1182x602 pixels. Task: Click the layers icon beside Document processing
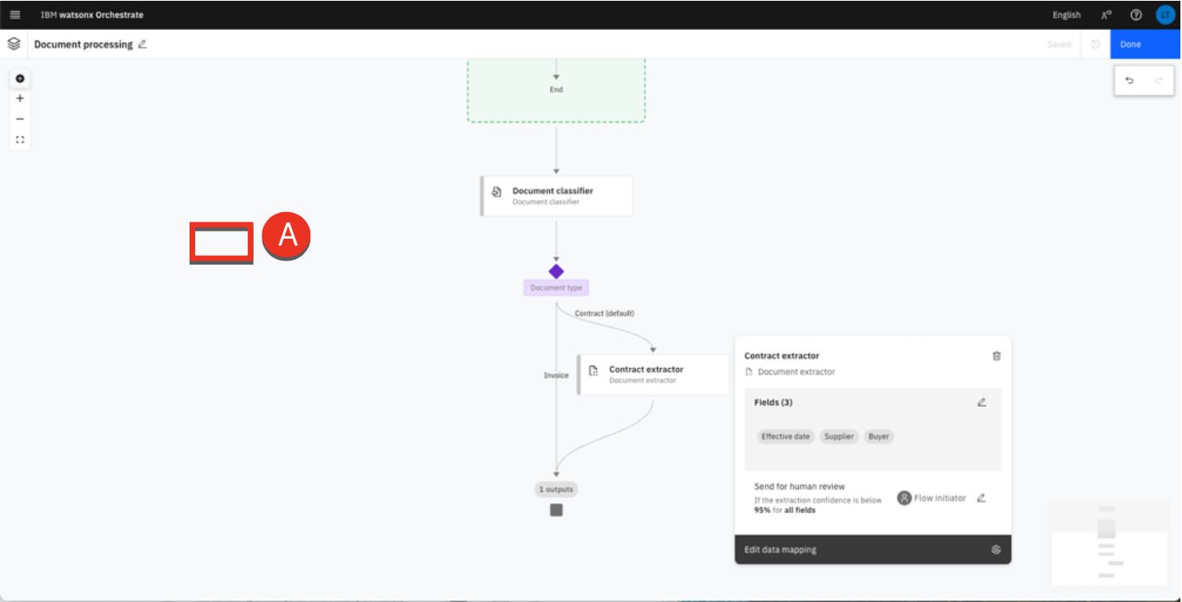(14, 44)
